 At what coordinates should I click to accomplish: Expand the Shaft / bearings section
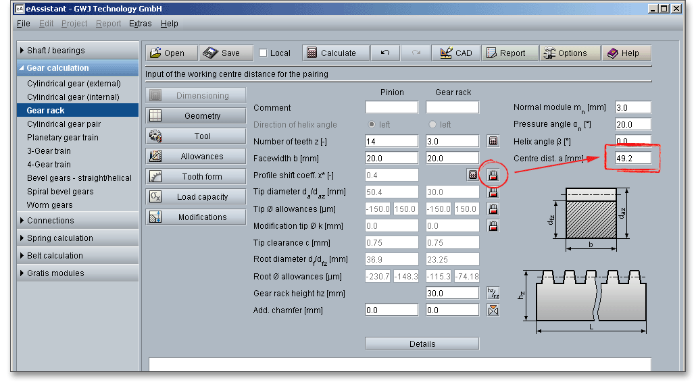pos(55,51)
